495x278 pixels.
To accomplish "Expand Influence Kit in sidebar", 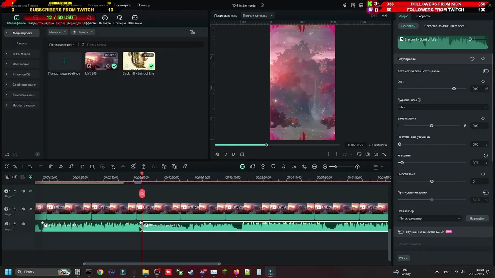I will [7, 74].
